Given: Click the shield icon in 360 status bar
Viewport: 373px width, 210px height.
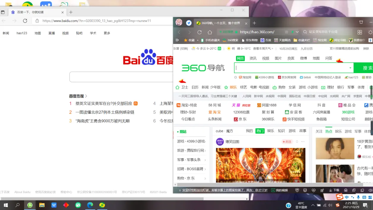Looking at the screenshot, I should [297, 190].
